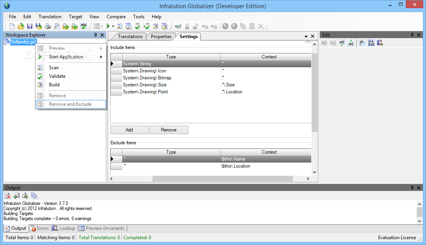Select the System\.Drawing\.Icon row
The width and height of the screenshot is (426, 245).
(211, 71)
